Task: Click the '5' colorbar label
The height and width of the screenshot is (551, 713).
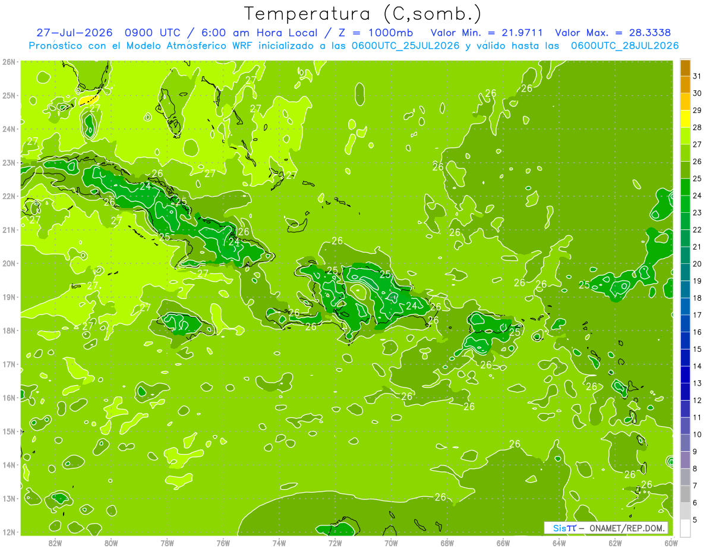Action: (695, 519)
